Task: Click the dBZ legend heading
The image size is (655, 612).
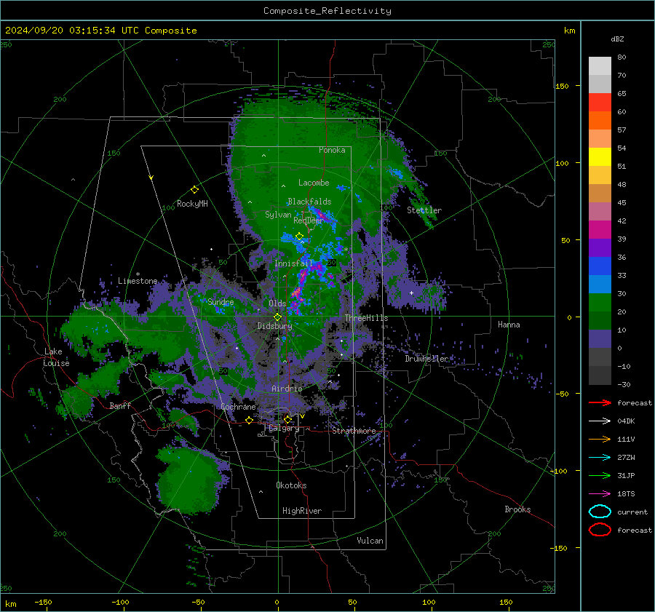Action: click(x=617, y=39)
